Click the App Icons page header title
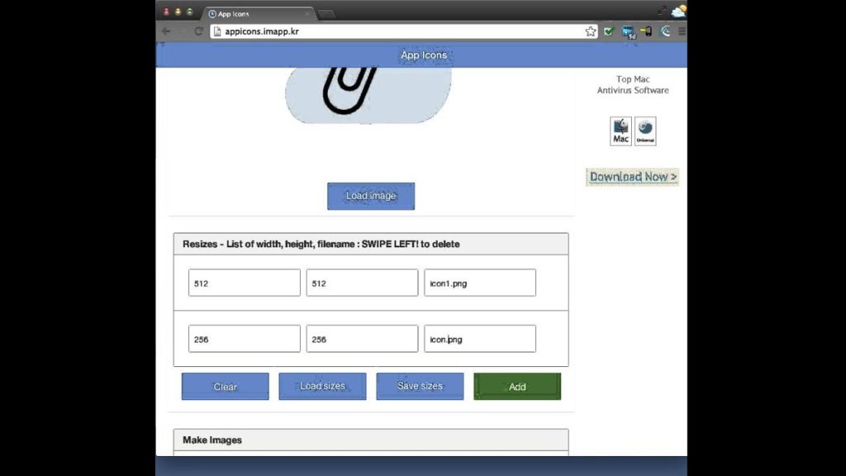This screenshot has height=476, width=846. (x=424, y=55)
